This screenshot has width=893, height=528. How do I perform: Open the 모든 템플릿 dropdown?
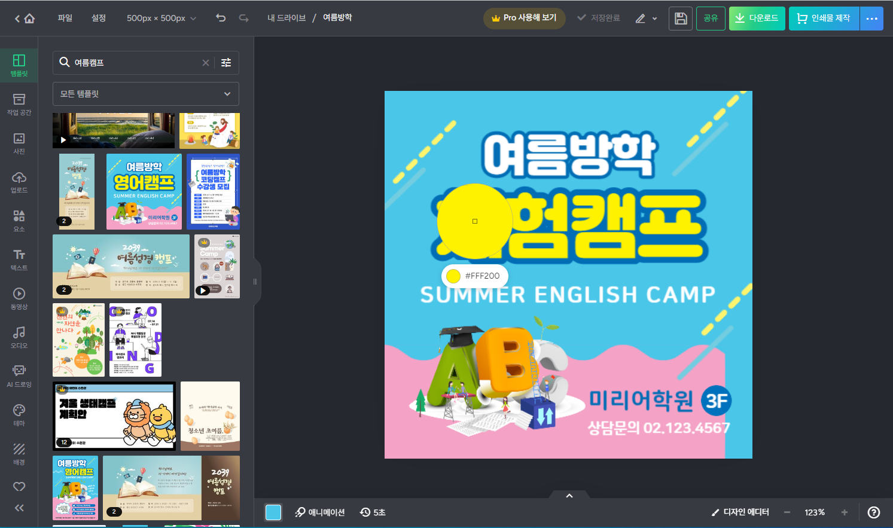[145, 94]
